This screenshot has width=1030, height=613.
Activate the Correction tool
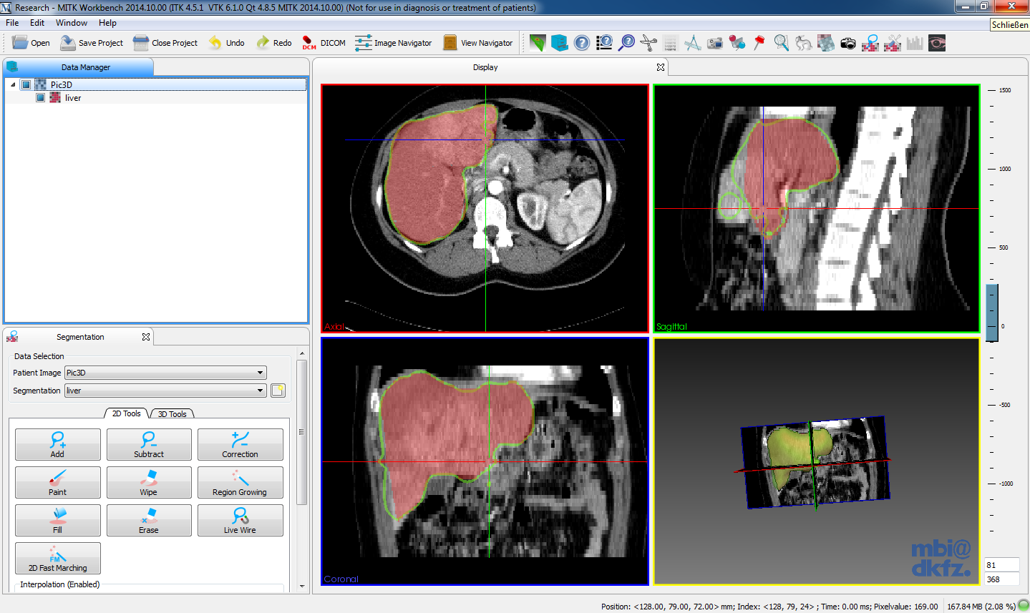240,444
